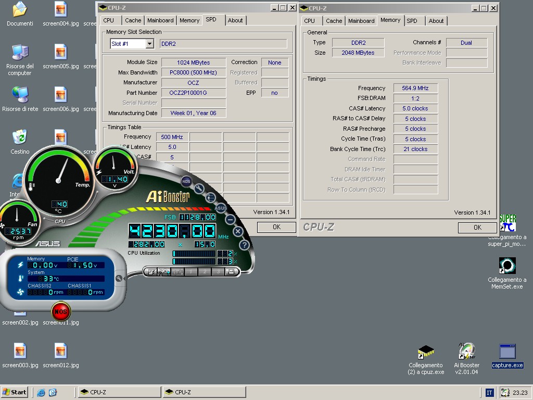Click the notepad icon in AI Booster bottom bar
Viewport: 533px width, 400px height.
tap(151, 272)
